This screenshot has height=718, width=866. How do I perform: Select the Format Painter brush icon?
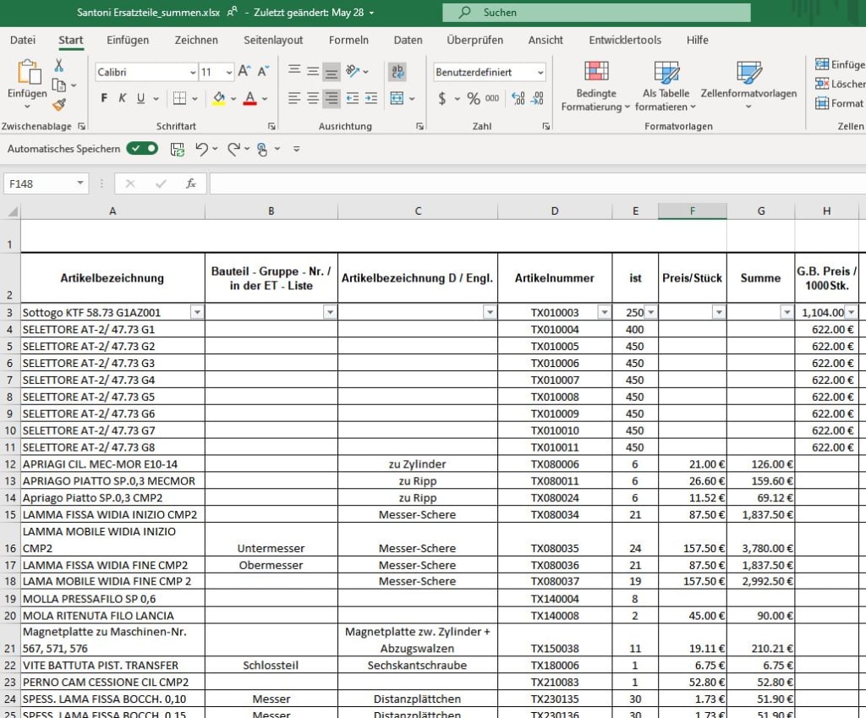click(x=59, y=105)
